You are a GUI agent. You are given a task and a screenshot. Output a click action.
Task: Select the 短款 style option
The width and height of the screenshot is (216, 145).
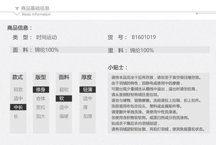tap(18, 90)
